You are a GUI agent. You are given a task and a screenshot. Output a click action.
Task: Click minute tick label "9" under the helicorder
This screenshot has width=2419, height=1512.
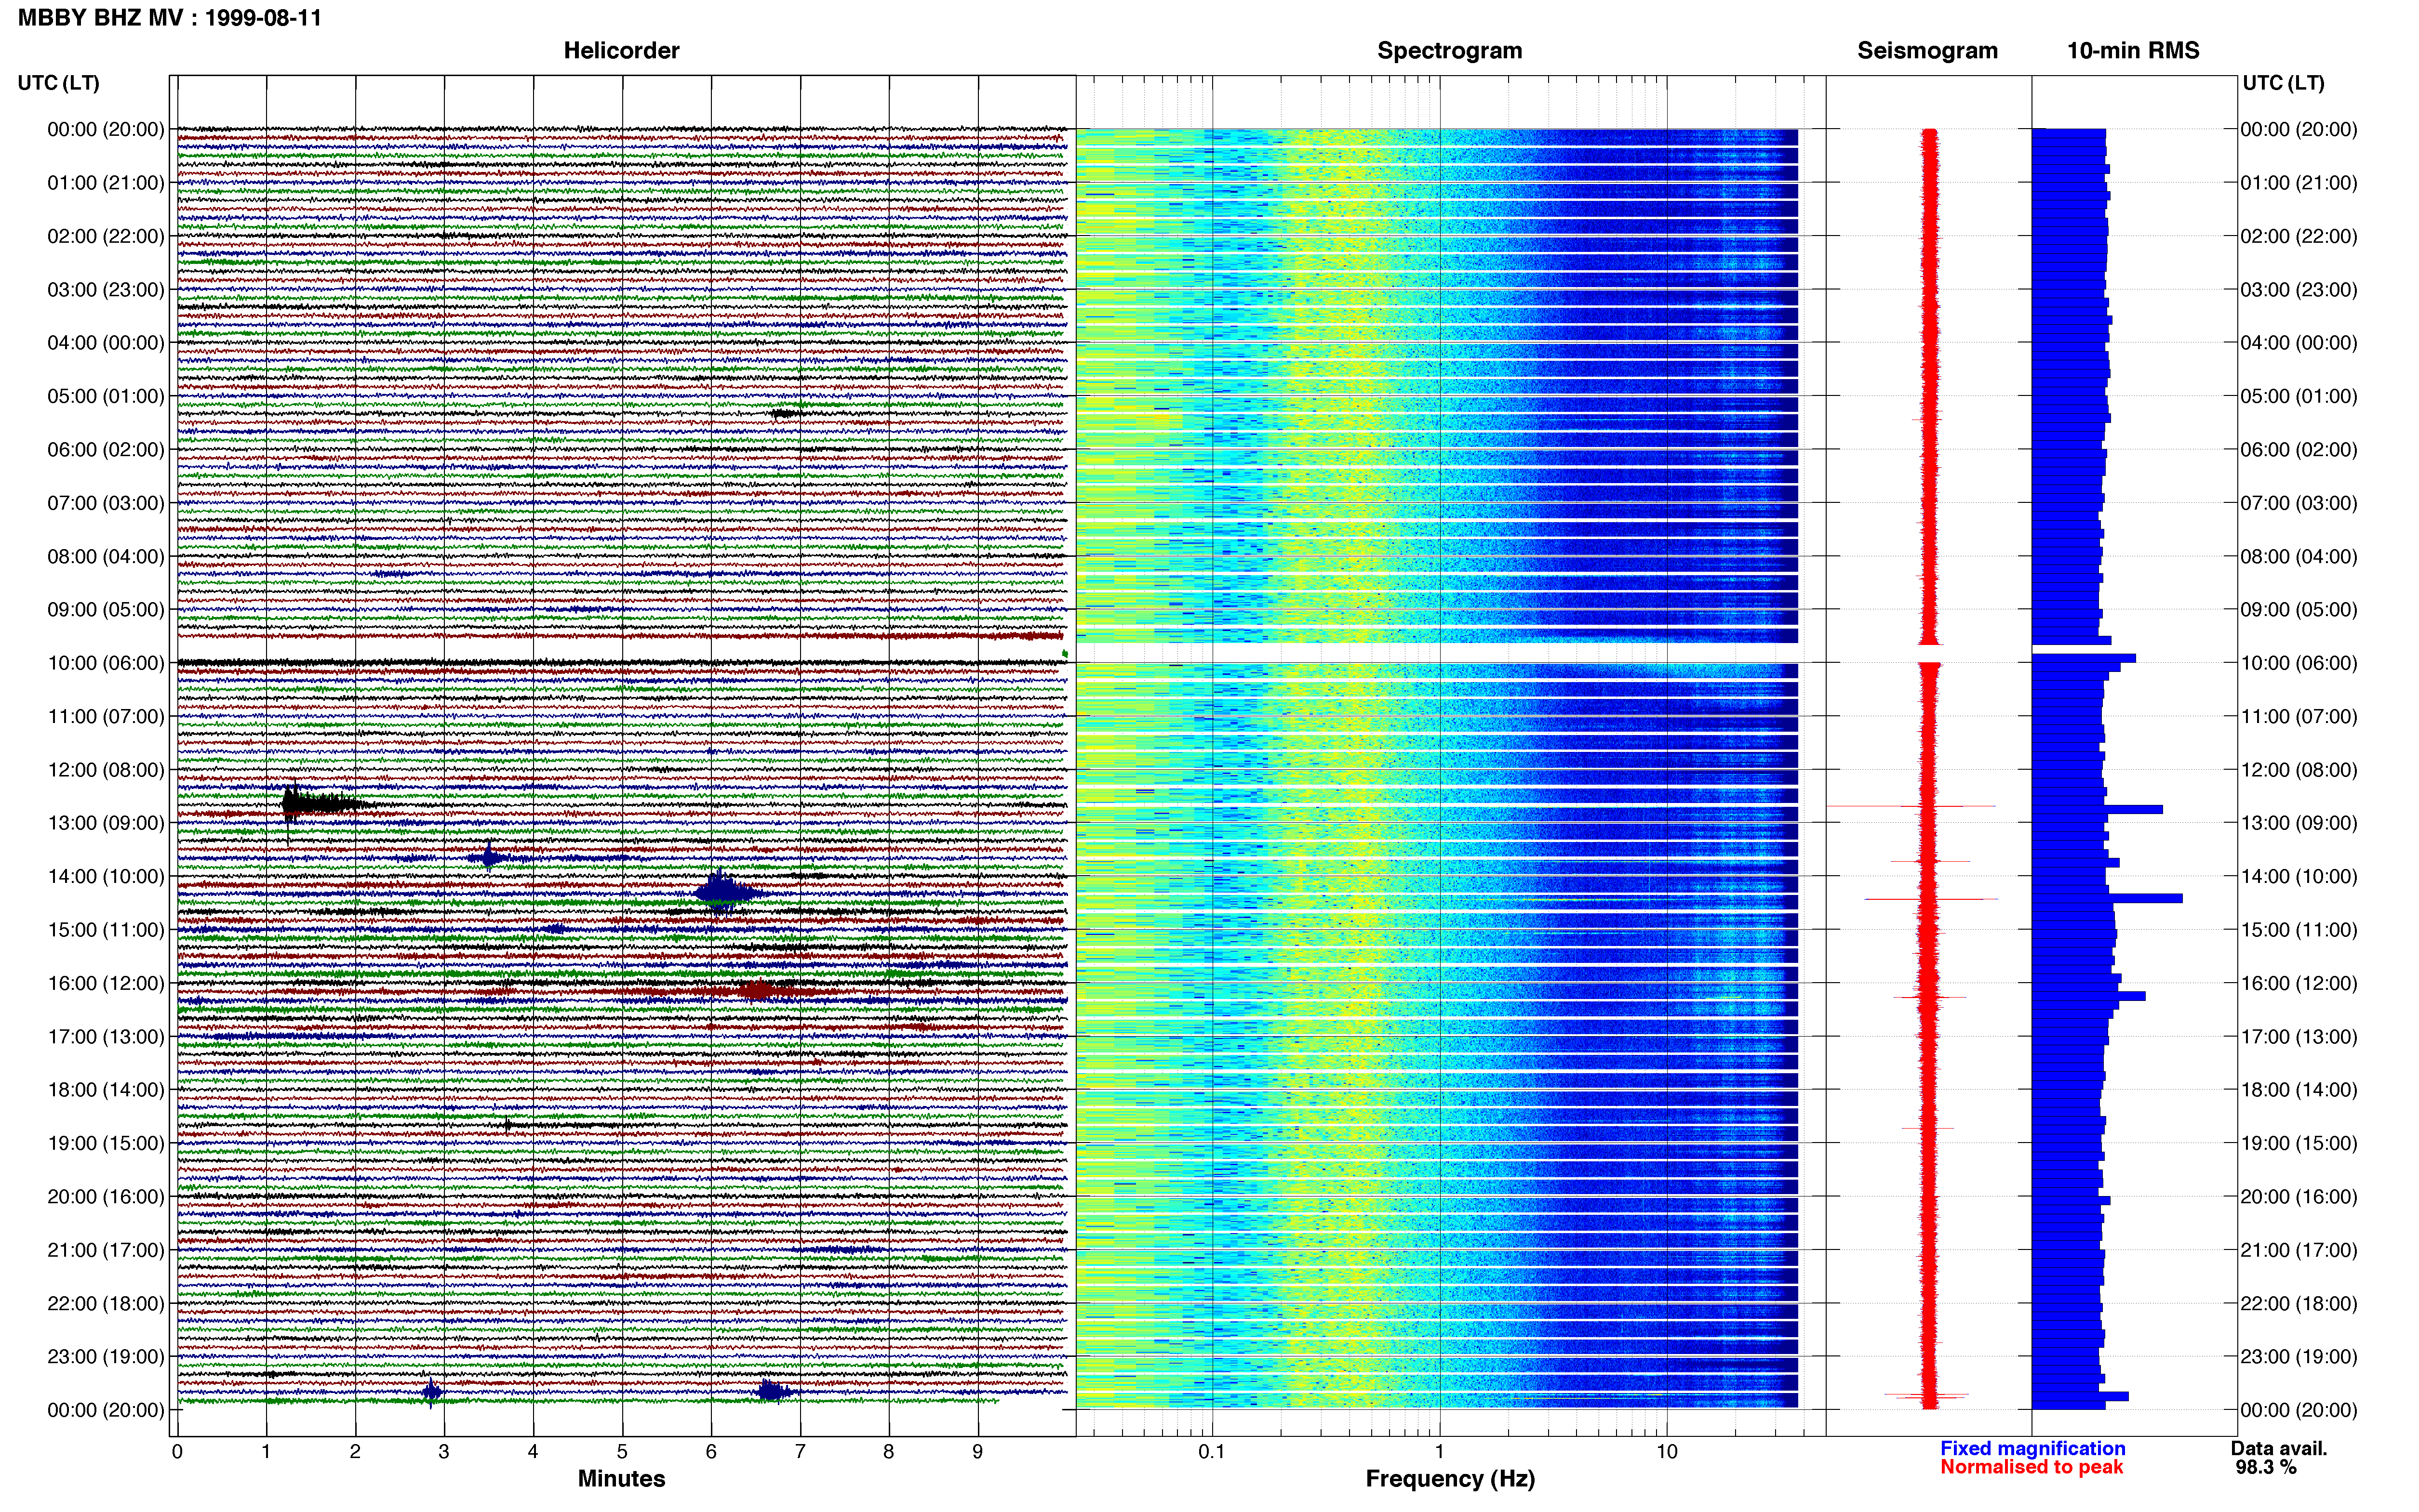[977, 1452]
